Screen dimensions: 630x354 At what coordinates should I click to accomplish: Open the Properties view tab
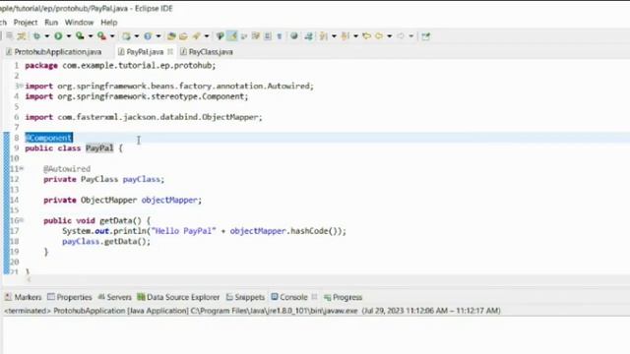[70, 297]
